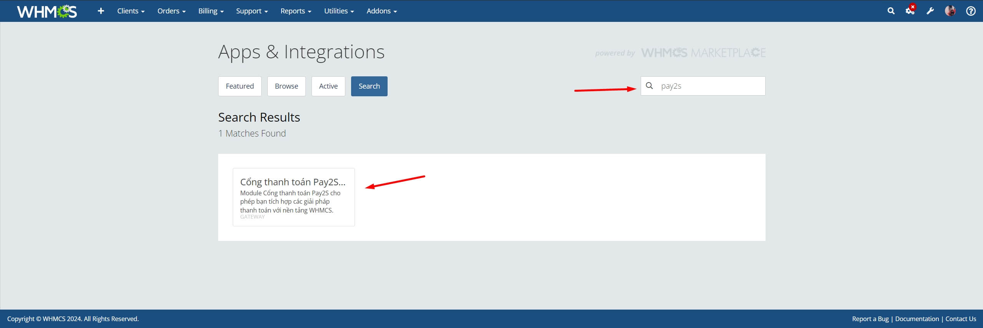Screen dimensions: 983x328
Task: Switch to the Featured tab
Action: coord(240,86)
